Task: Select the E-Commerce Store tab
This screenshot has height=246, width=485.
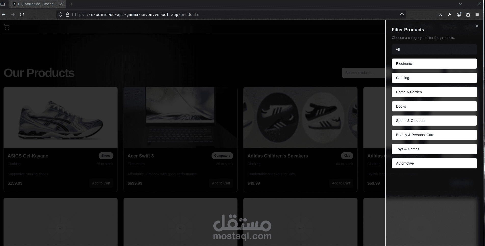Action: (x=38, y=4)
